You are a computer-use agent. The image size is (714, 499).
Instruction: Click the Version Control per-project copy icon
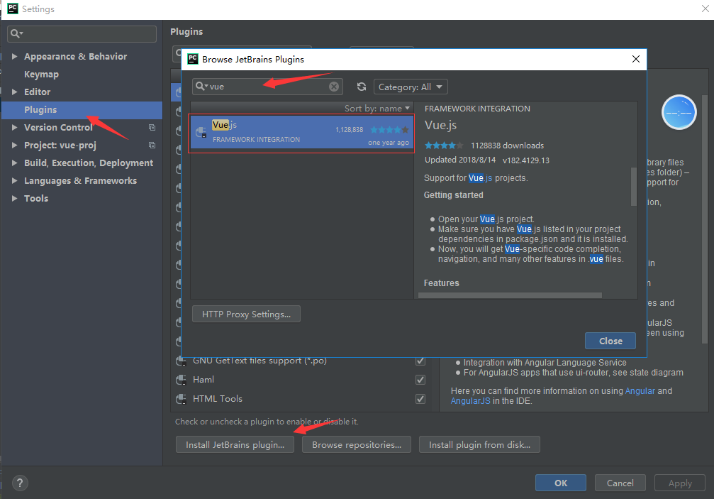pyautogui.click(x=152, y=128)
